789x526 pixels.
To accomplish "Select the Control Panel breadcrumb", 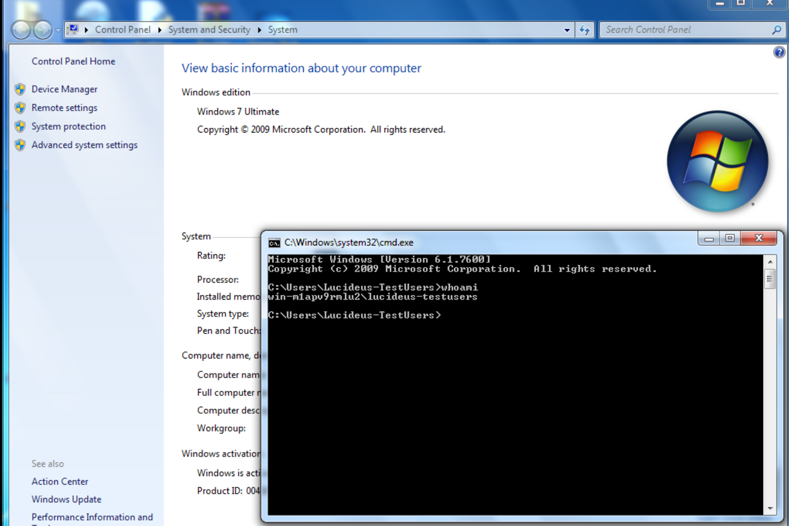I will point(123,30).
